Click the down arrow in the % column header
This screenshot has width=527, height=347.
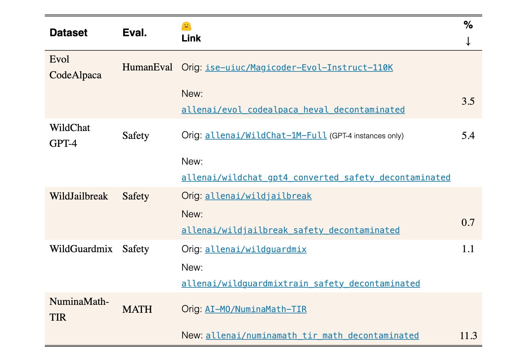(x=468, y=41)
